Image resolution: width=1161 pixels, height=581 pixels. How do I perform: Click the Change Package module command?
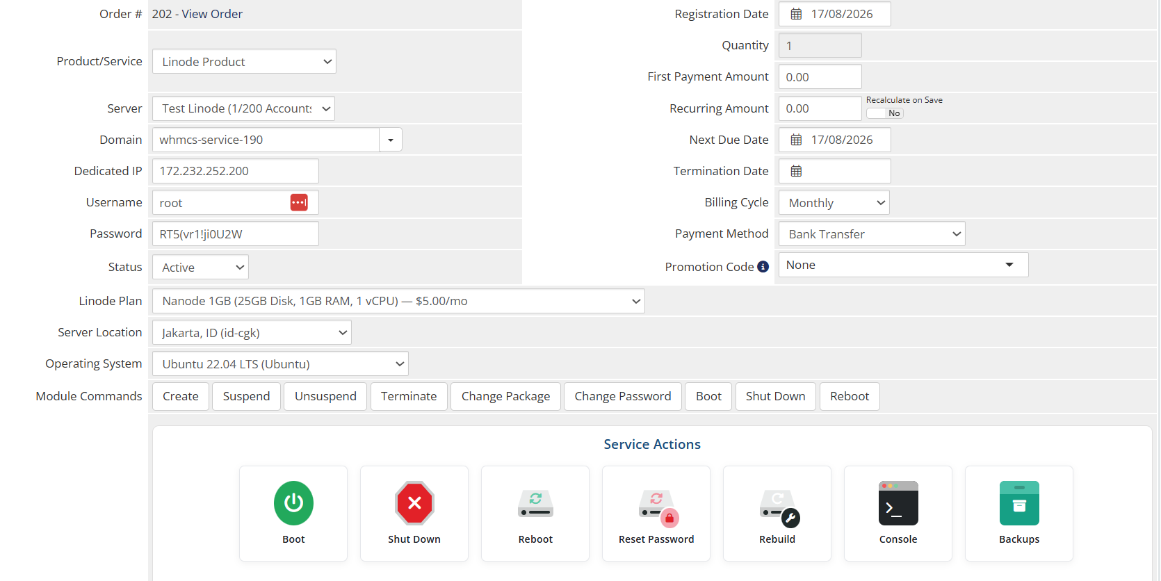pos(505,396)
